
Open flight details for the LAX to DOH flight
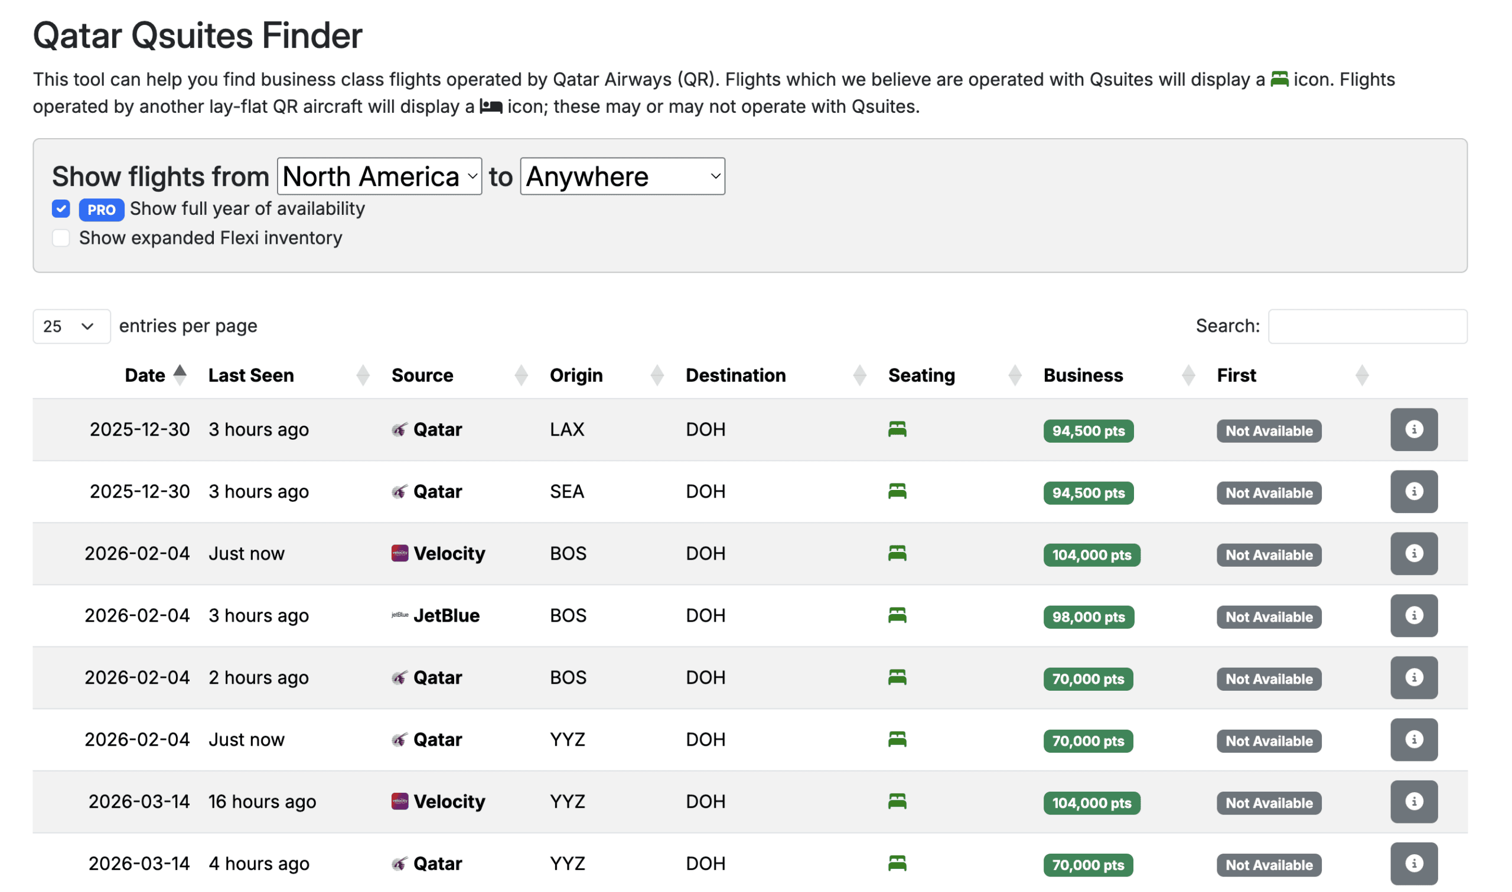pos(1414,429)
